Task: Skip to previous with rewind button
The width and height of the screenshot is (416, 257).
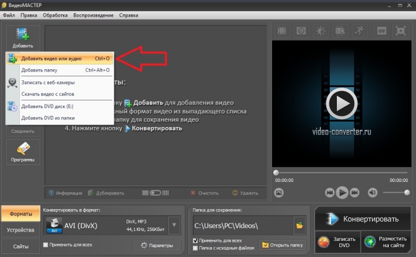Action: (x=330, y=192)
